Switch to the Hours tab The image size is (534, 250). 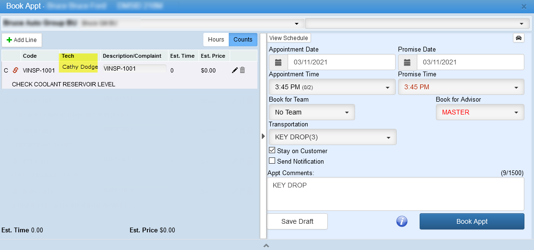[216, 40]
